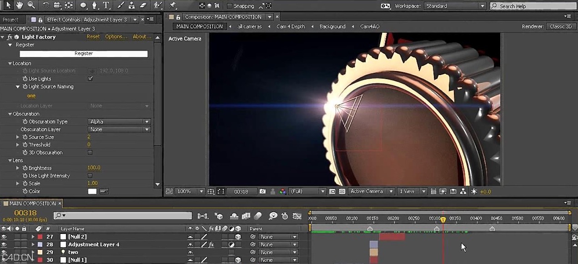Take a snapshot of the composition view

[262, 191]
